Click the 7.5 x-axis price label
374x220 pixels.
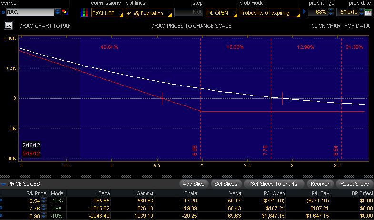(x=247, y=165)
